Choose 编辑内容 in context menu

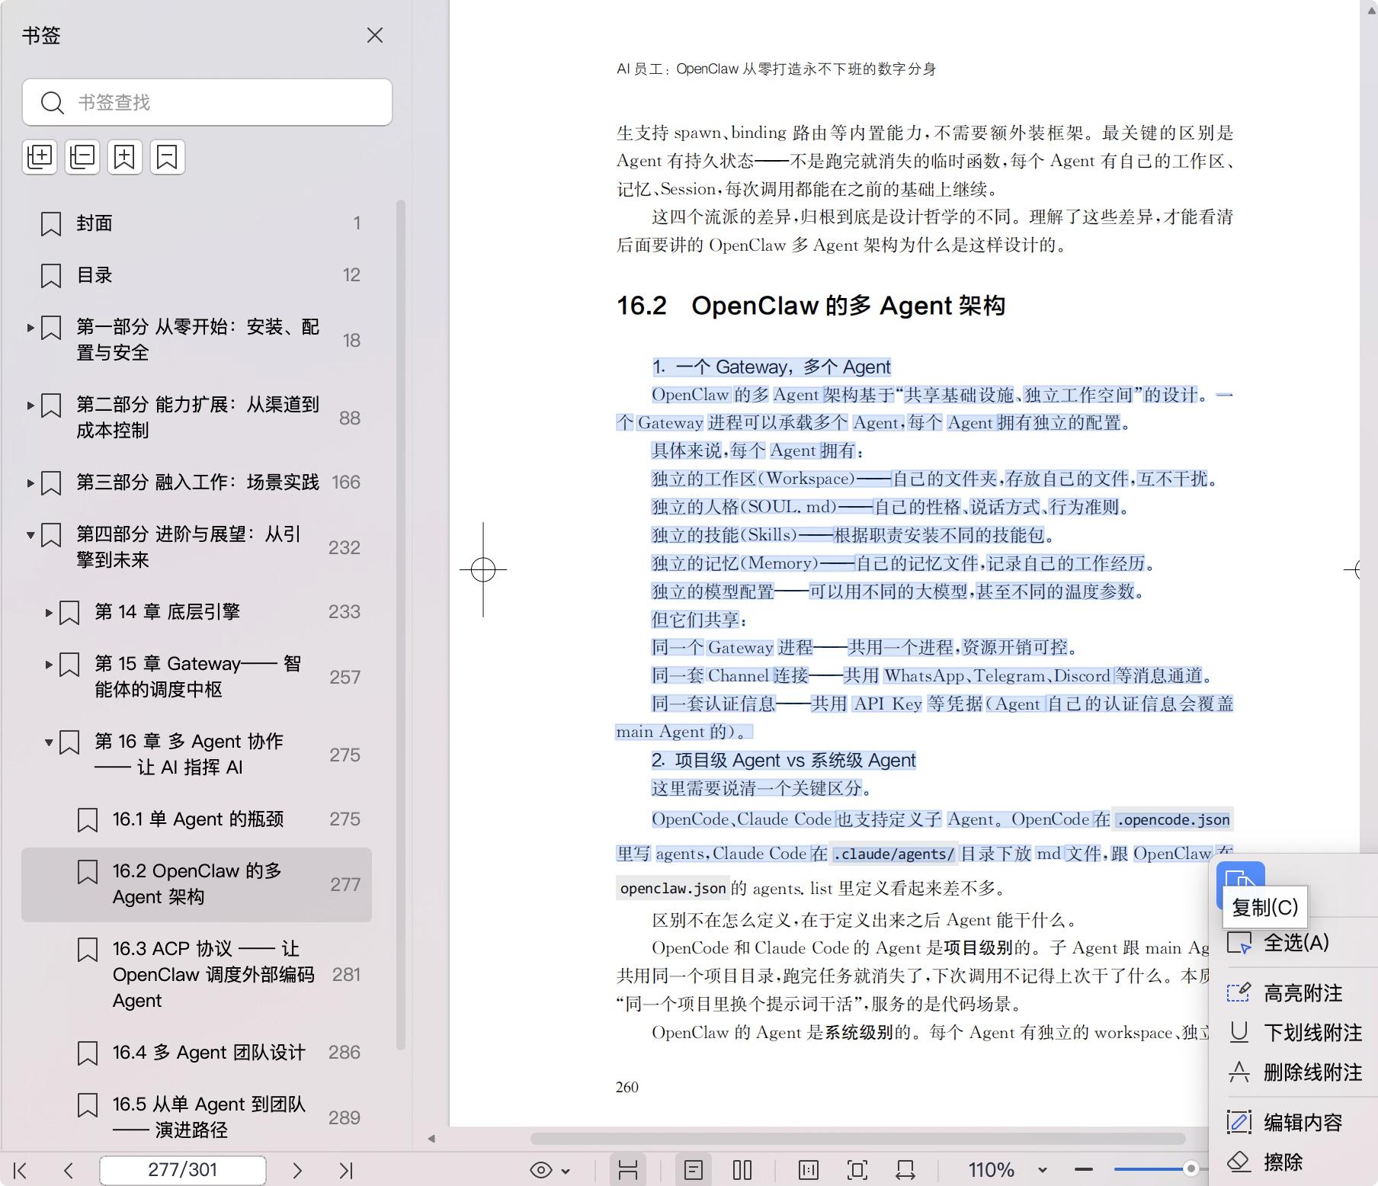coord(1303,1123)
